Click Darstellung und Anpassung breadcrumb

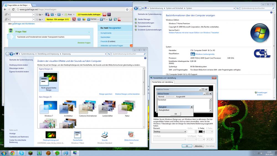(x=48, y=54)
